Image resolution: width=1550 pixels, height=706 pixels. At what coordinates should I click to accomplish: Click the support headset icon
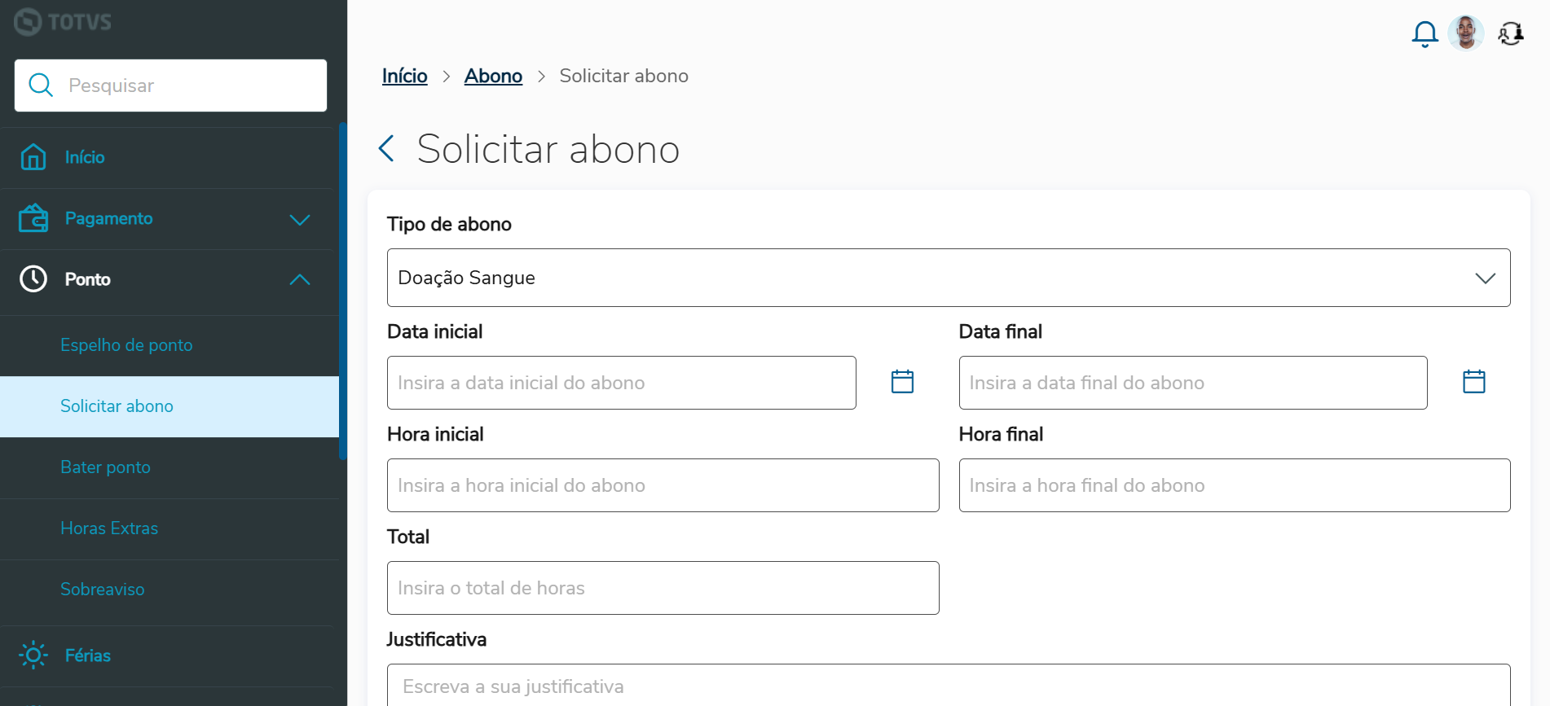pyautogui.click(x=1511, y=34)
